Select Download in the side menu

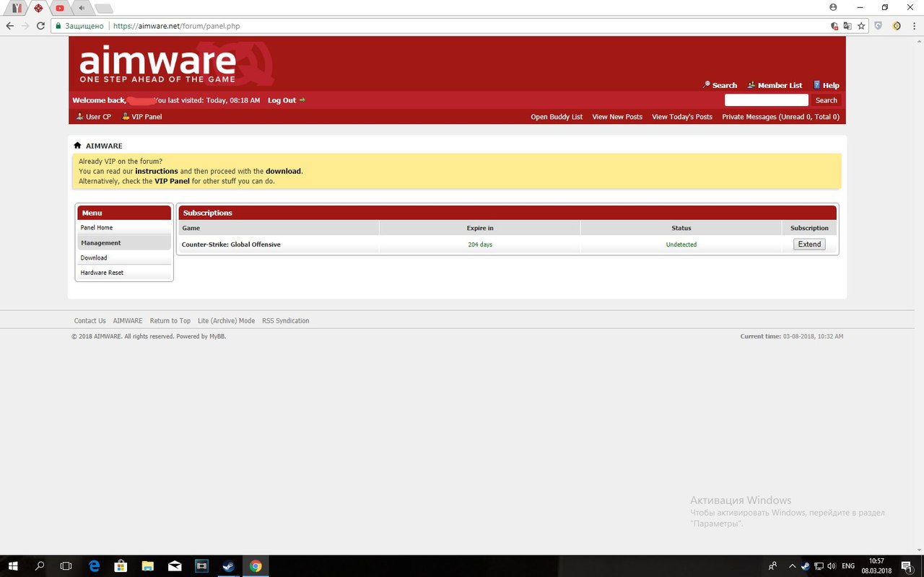click(94, 257)
